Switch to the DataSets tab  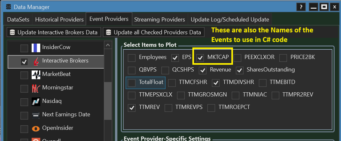click(x=18, y=20)
